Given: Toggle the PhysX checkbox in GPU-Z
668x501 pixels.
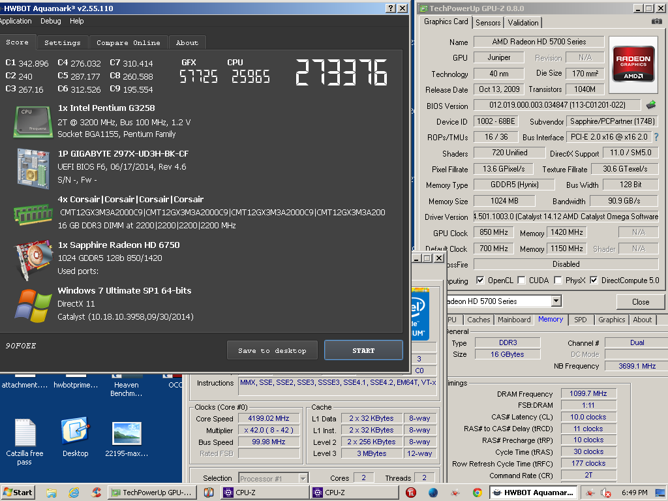Looking at the screenshot, I should (x=558, y=280).
